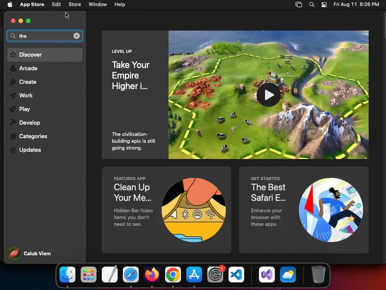Click the search field containing 'the'
The image size is (386, 290).
coord(45,36)
